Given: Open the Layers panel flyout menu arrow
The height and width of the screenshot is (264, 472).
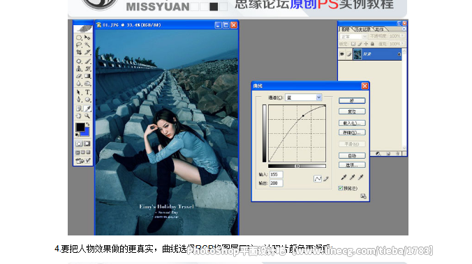Looking at the screenshot, I should tap(404, 29).
